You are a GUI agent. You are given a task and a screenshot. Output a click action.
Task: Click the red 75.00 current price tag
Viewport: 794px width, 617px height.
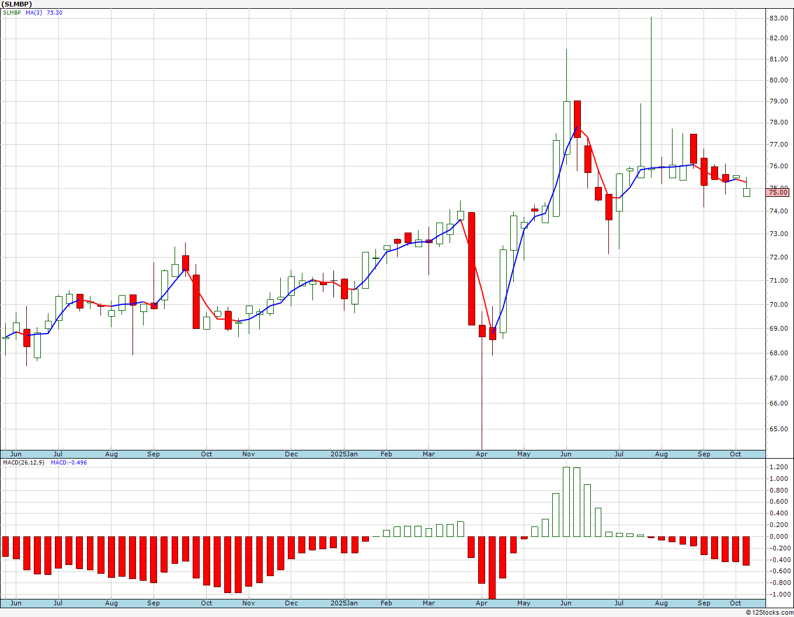coord(779,192)
